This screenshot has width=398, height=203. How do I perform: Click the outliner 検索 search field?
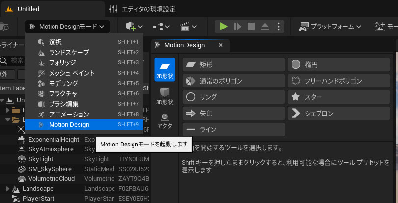[12, 61]
